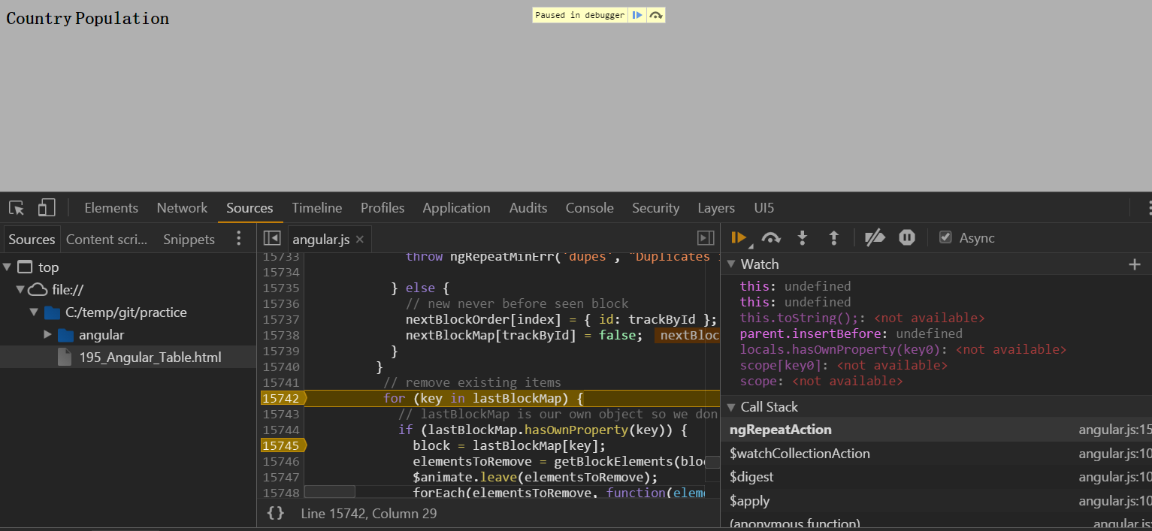Open 195_Angular_Table.html in file tree
This screenshot has width=1152, height=531.
150,358
